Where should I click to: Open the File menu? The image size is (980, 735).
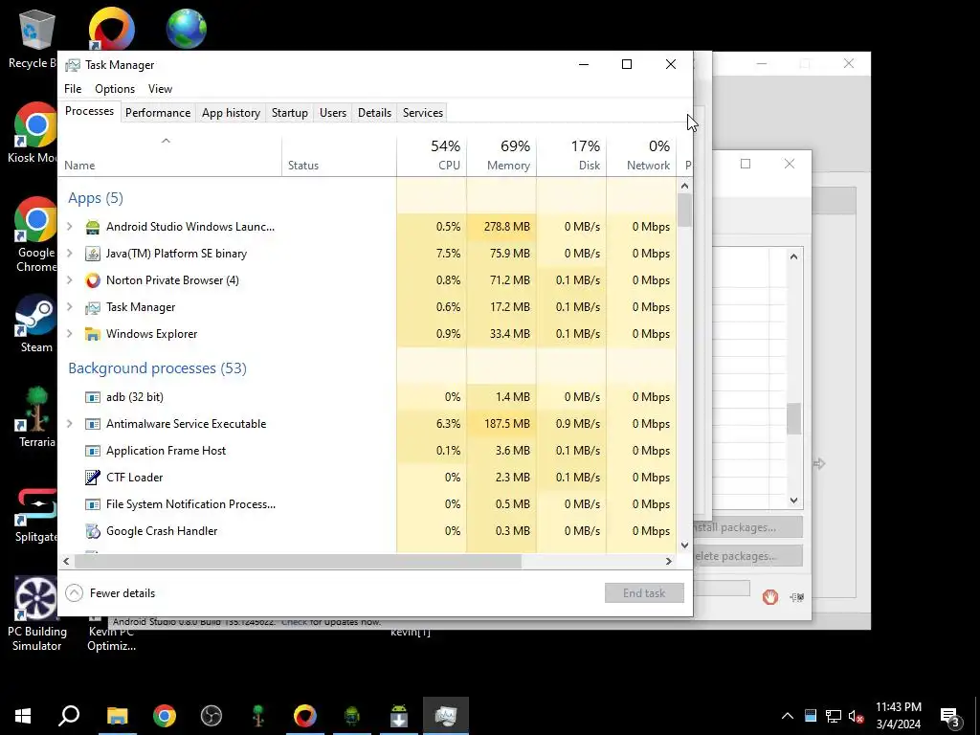point(73,89)
